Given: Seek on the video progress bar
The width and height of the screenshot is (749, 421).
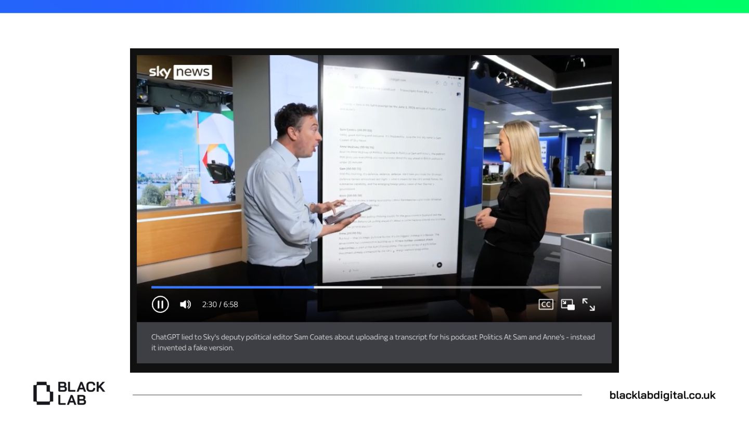Looking at the screenshot, I should tap(376, 287).
